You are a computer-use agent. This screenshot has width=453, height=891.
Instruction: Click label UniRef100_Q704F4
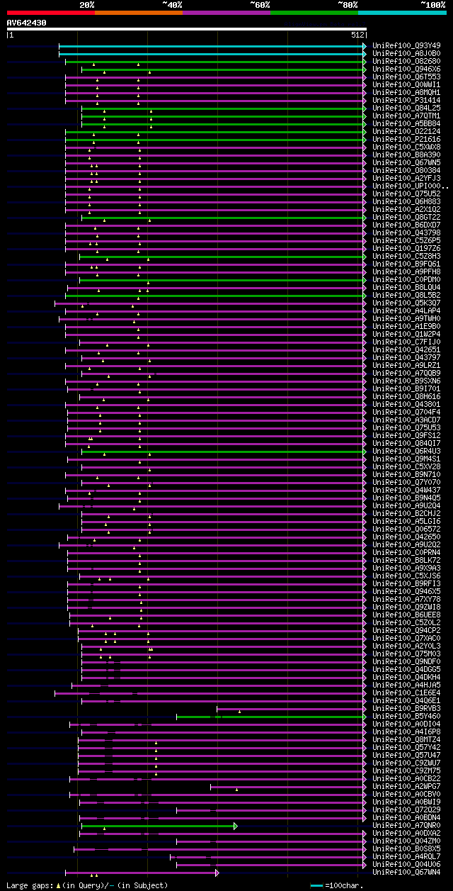[406, 413]
